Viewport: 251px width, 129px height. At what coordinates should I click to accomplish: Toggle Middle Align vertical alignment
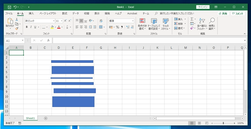pos(81,21)
